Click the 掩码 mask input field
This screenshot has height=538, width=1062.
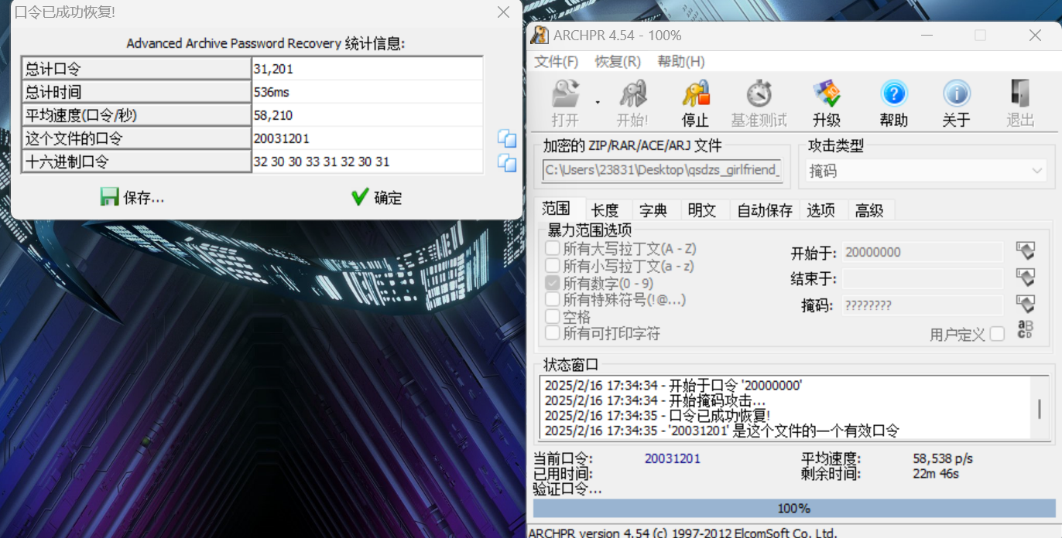coord(923,305)
